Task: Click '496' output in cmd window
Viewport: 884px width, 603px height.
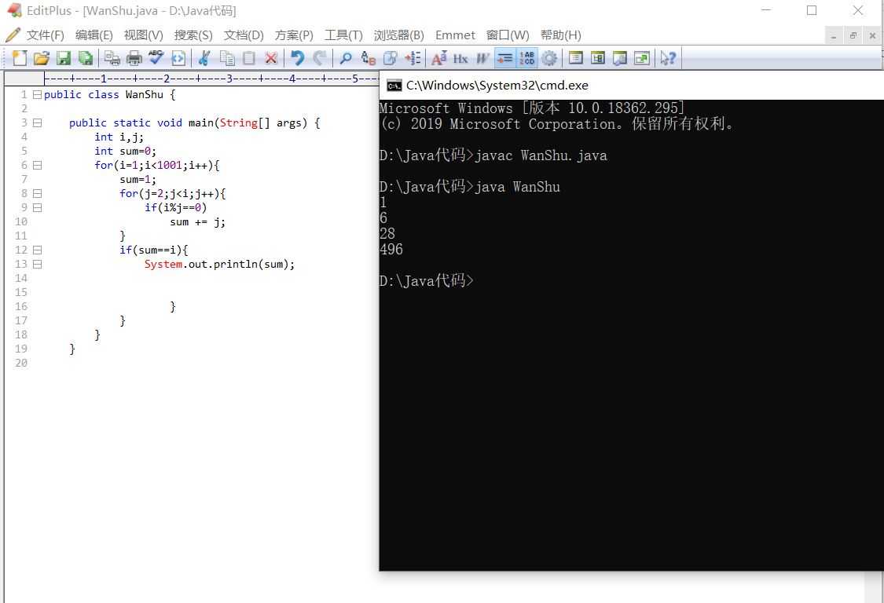Action: 391,249
